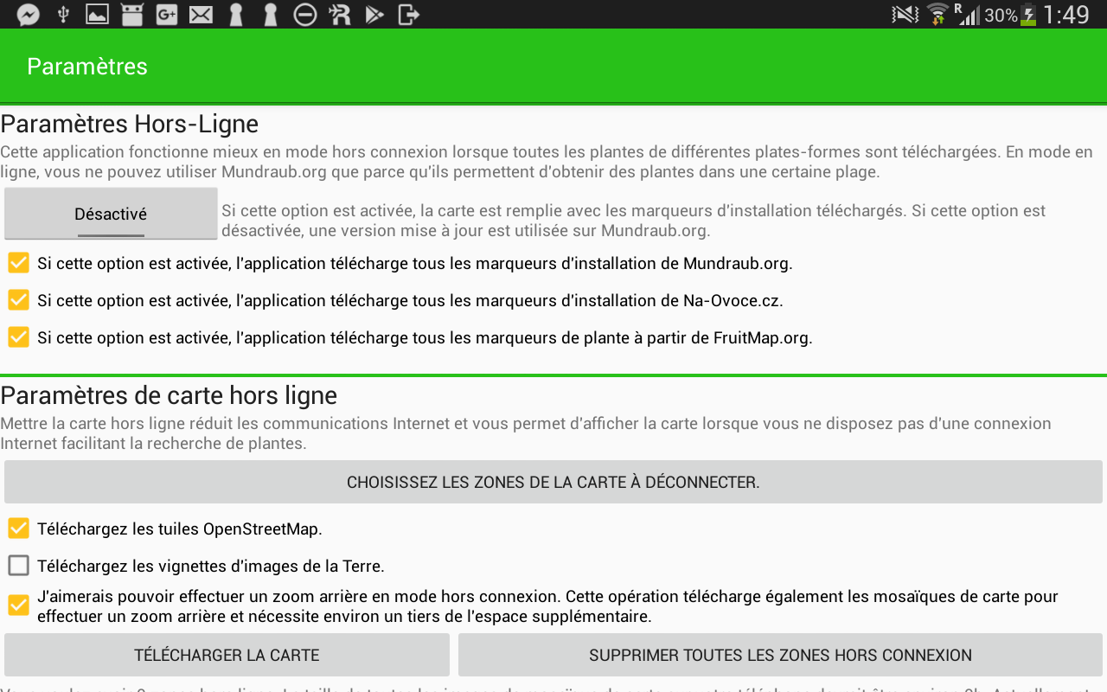Tap the battery charging indicator
The height and width of the screenshot is (692, 1107).
click(x=1027, y=15)
